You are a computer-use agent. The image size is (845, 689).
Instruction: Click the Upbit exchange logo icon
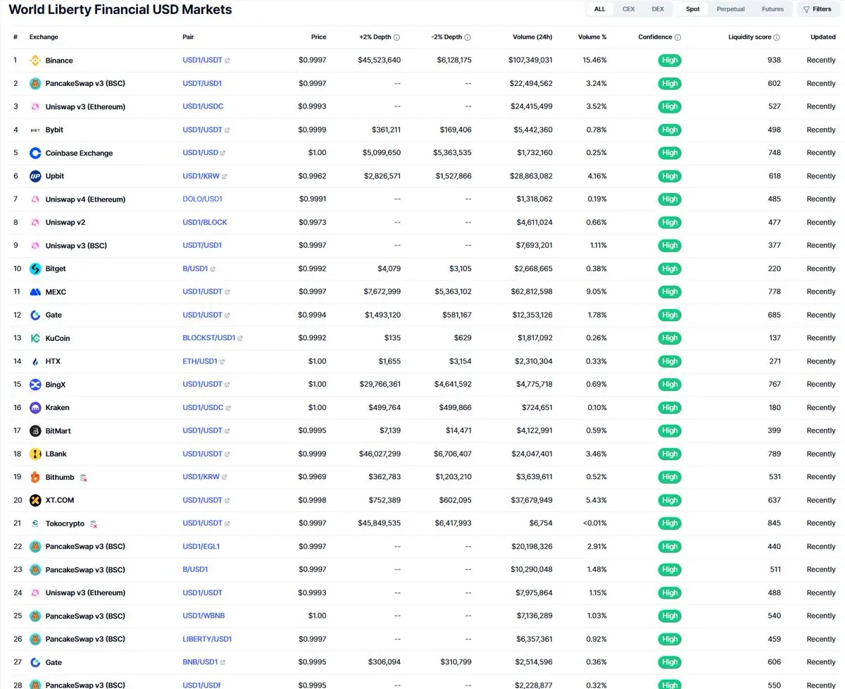coord(35,176)
